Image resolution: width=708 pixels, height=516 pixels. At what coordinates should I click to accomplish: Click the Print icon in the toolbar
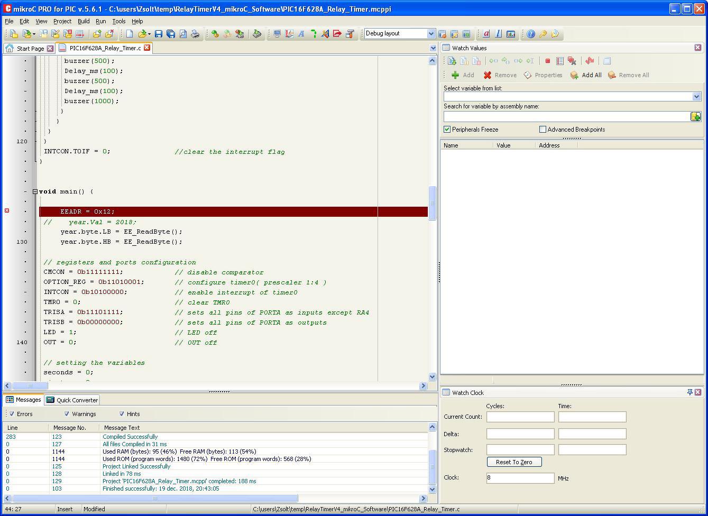click(x=195, y=34)
